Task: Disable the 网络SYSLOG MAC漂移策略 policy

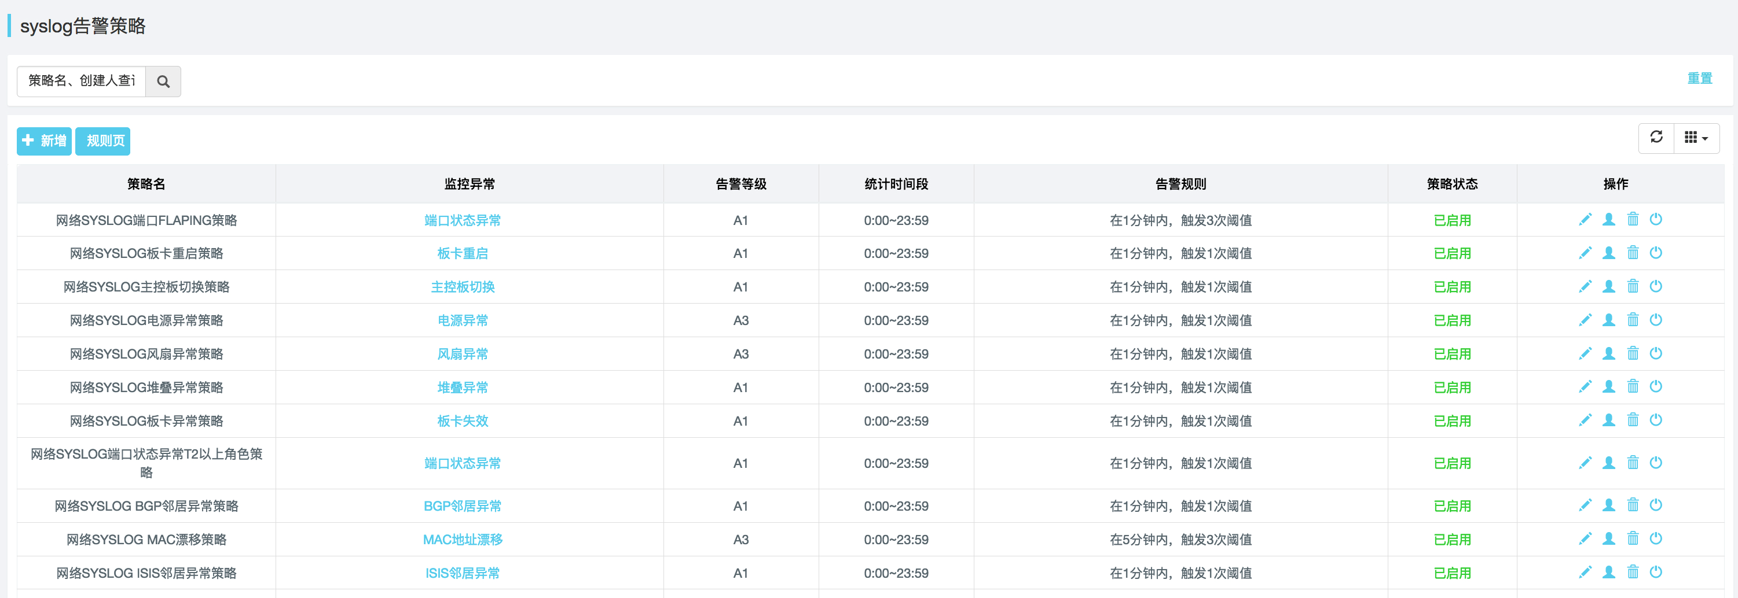Action: point(1656,538)
